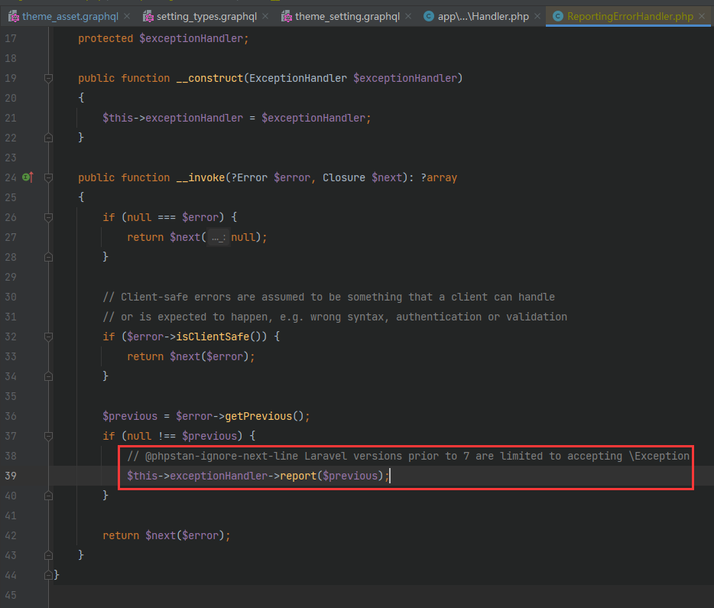Click the GraphQL file icon on setting_types.graphql tab
This screenshot has height=608, width=714.
(148, 17)
